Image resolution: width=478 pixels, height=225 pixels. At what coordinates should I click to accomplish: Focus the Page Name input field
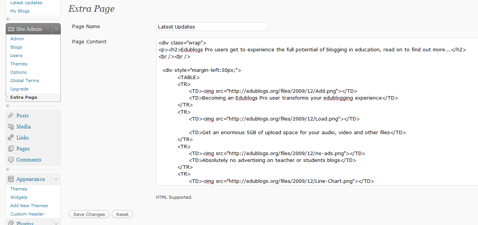coord(212,27)
